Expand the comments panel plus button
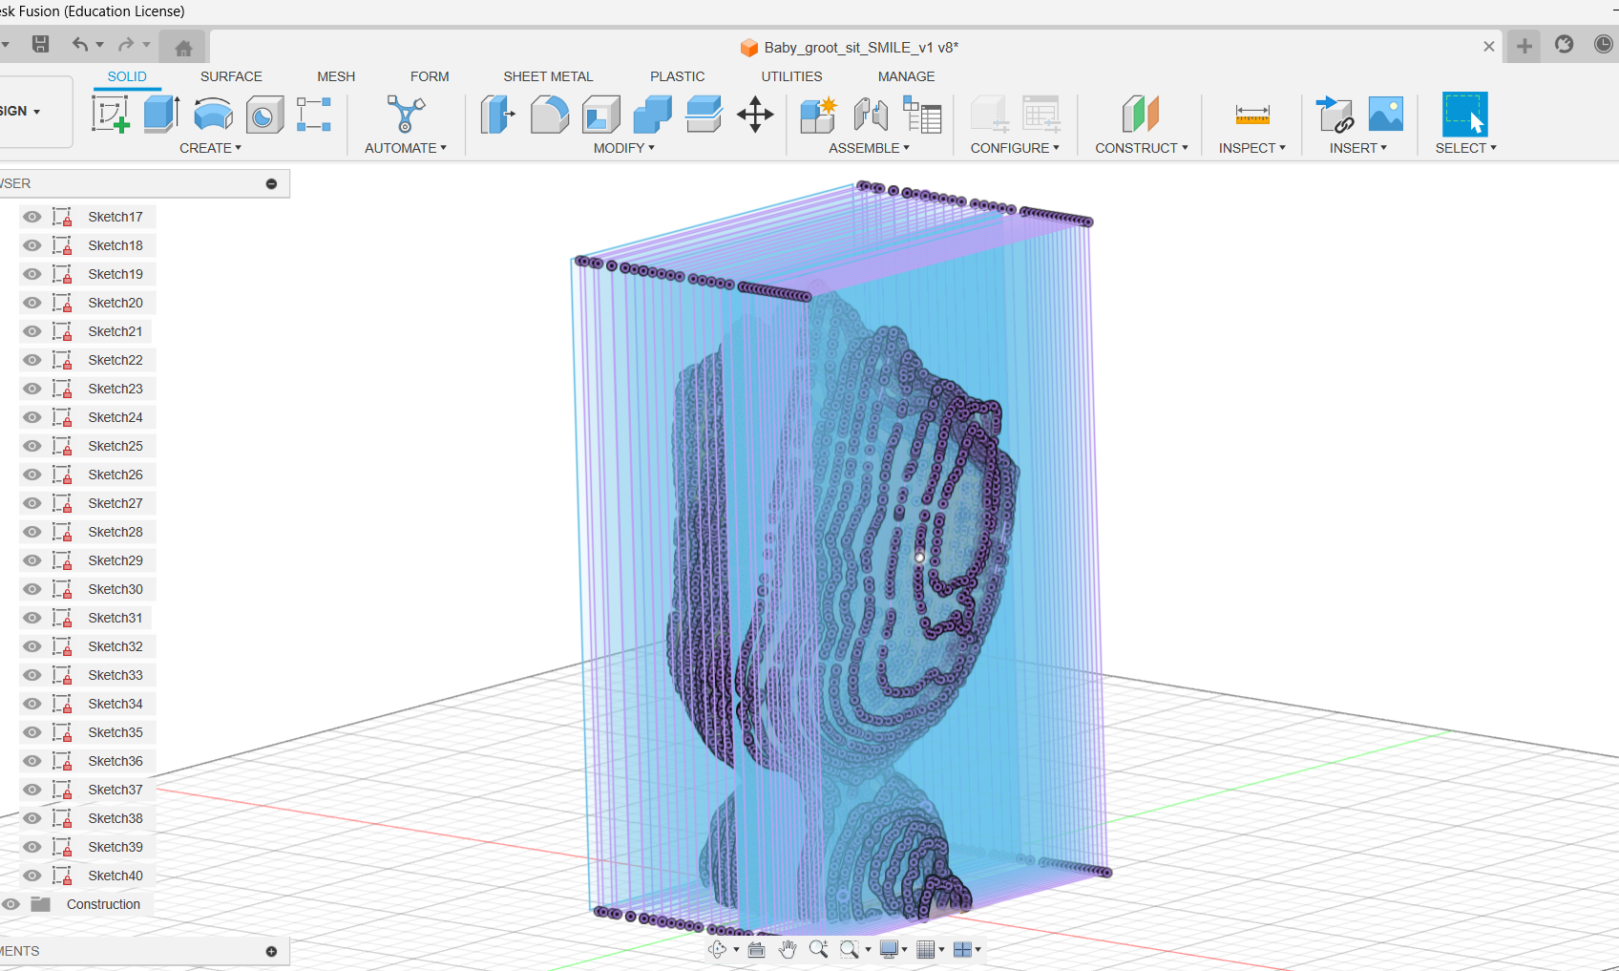The height and width of the screenshot is (971, 1619). [271, 951]
